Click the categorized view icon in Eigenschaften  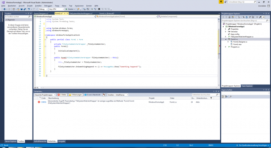coord(223,97)
